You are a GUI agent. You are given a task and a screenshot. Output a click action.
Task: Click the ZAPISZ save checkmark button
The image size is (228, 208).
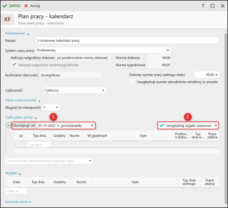[11, 6]
